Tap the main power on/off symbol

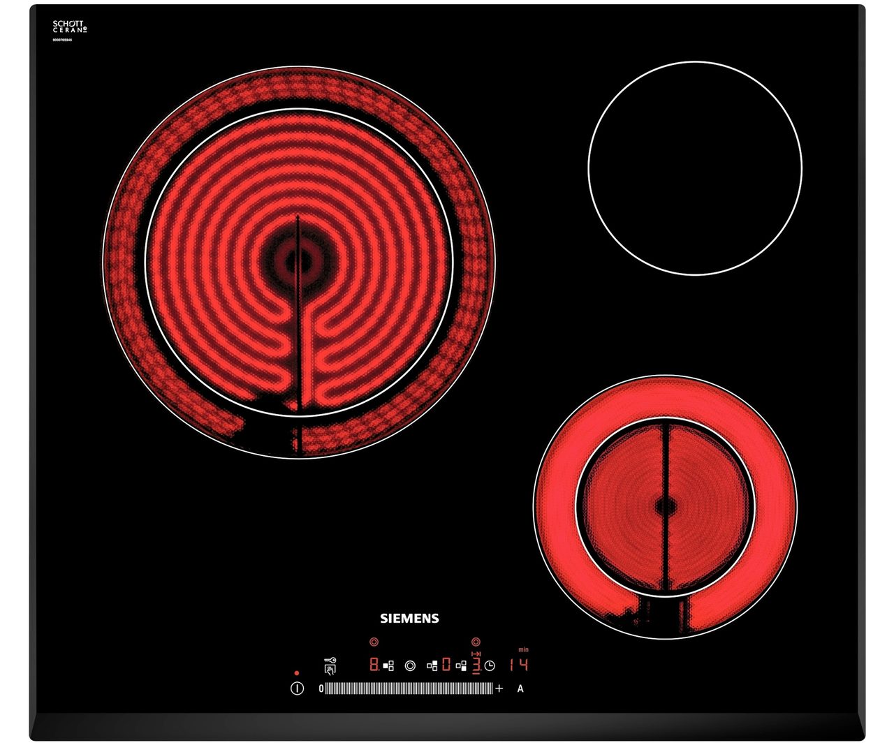(x=298, y=688)
